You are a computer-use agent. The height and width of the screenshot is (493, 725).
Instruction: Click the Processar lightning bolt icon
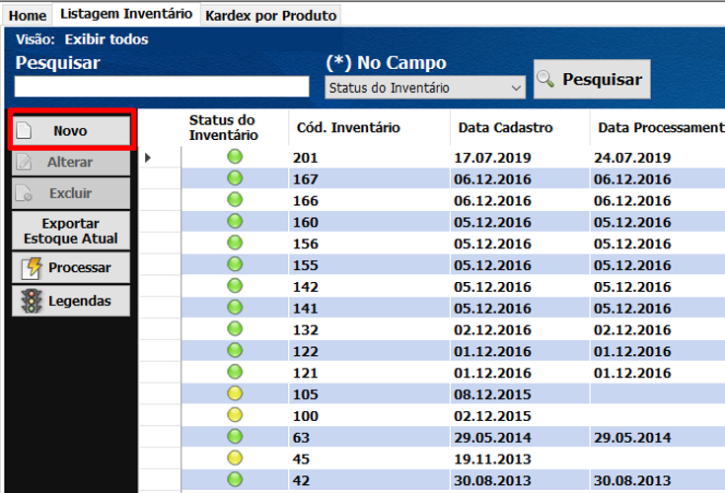click(32, 267)
